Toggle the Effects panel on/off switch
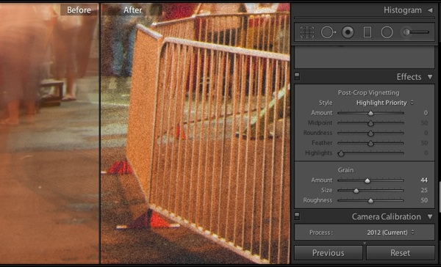This screenshot has width=441, height=267. tap(297, 76)
